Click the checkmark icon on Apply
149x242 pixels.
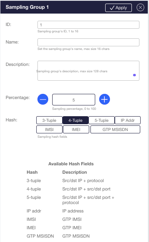112,8
